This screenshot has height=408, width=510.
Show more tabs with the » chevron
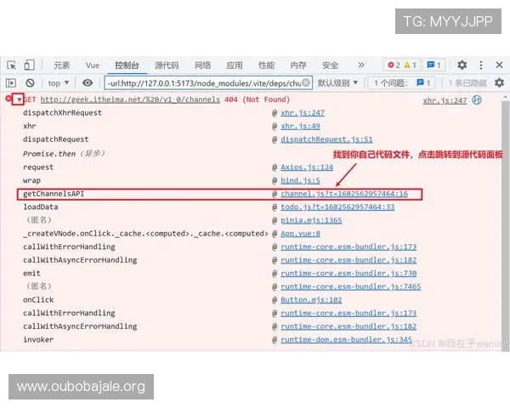(x=360, y=65)
